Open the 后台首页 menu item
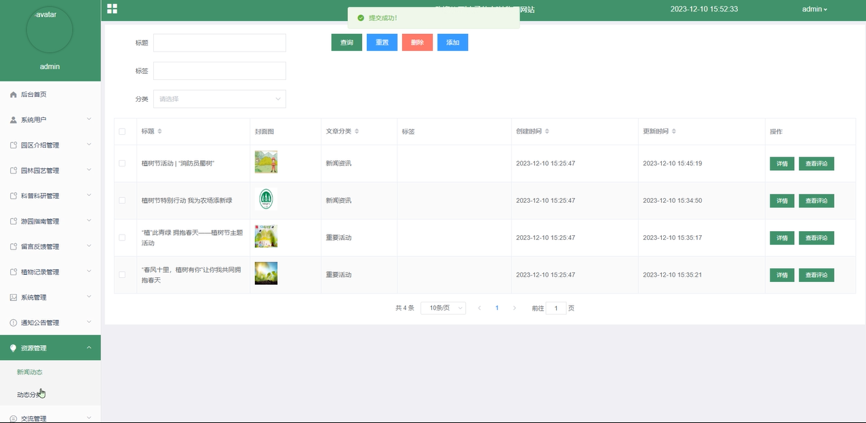Screen dimensions: 866x423 [x=50, y=95]
